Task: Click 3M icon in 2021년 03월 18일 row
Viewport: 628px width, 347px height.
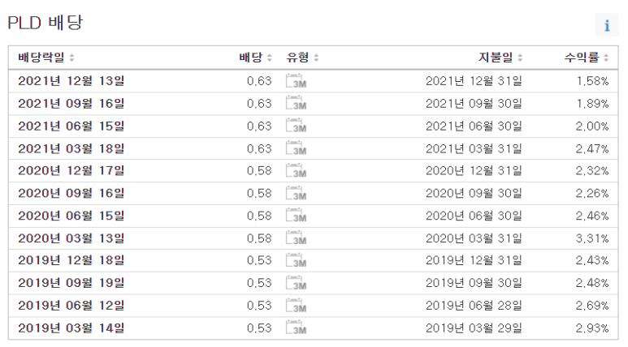Action: click(x=296, y=148)
